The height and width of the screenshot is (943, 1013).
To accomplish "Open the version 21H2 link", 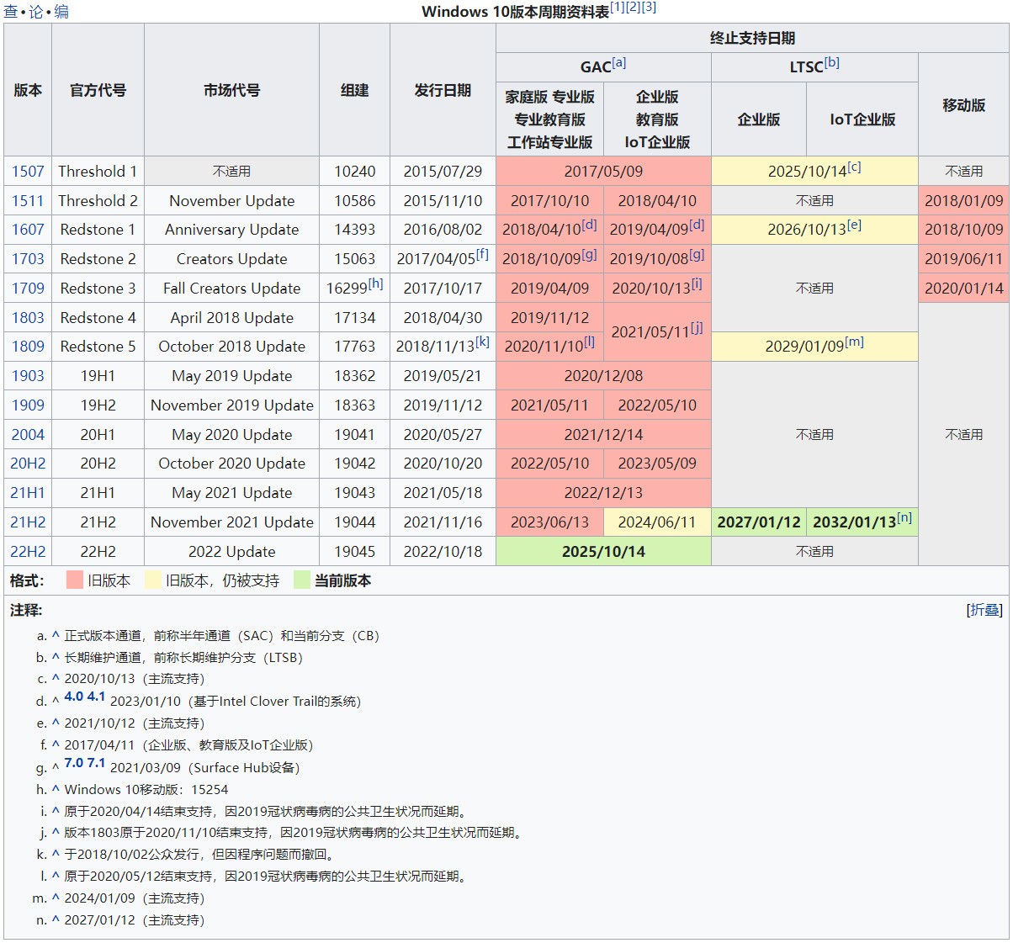I will pyautogui.click(x=28, y=522).
